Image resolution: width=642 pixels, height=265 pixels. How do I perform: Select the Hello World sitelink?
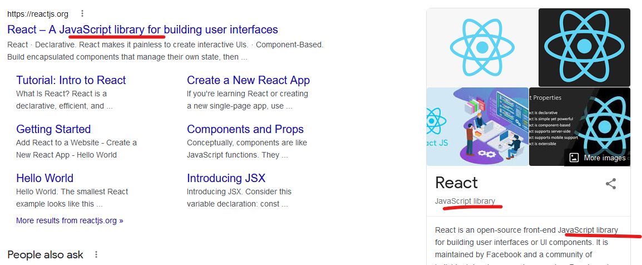tap(45, 178)
